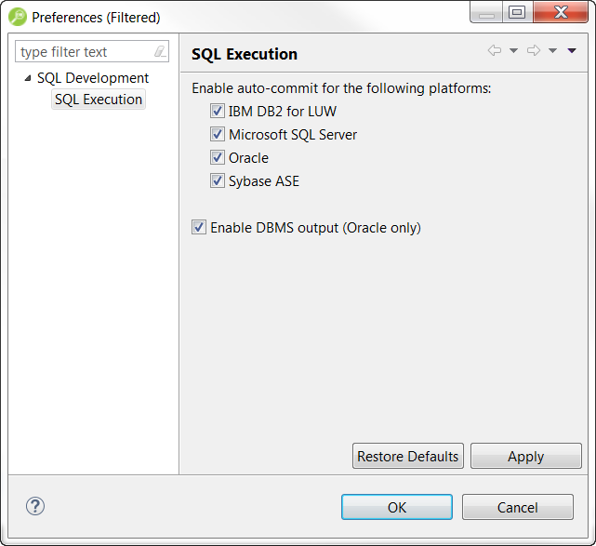The width and height of the screenshot is (596, 546).
Task: Click the forward navigation arrow
Action: (x=533, y=51)
